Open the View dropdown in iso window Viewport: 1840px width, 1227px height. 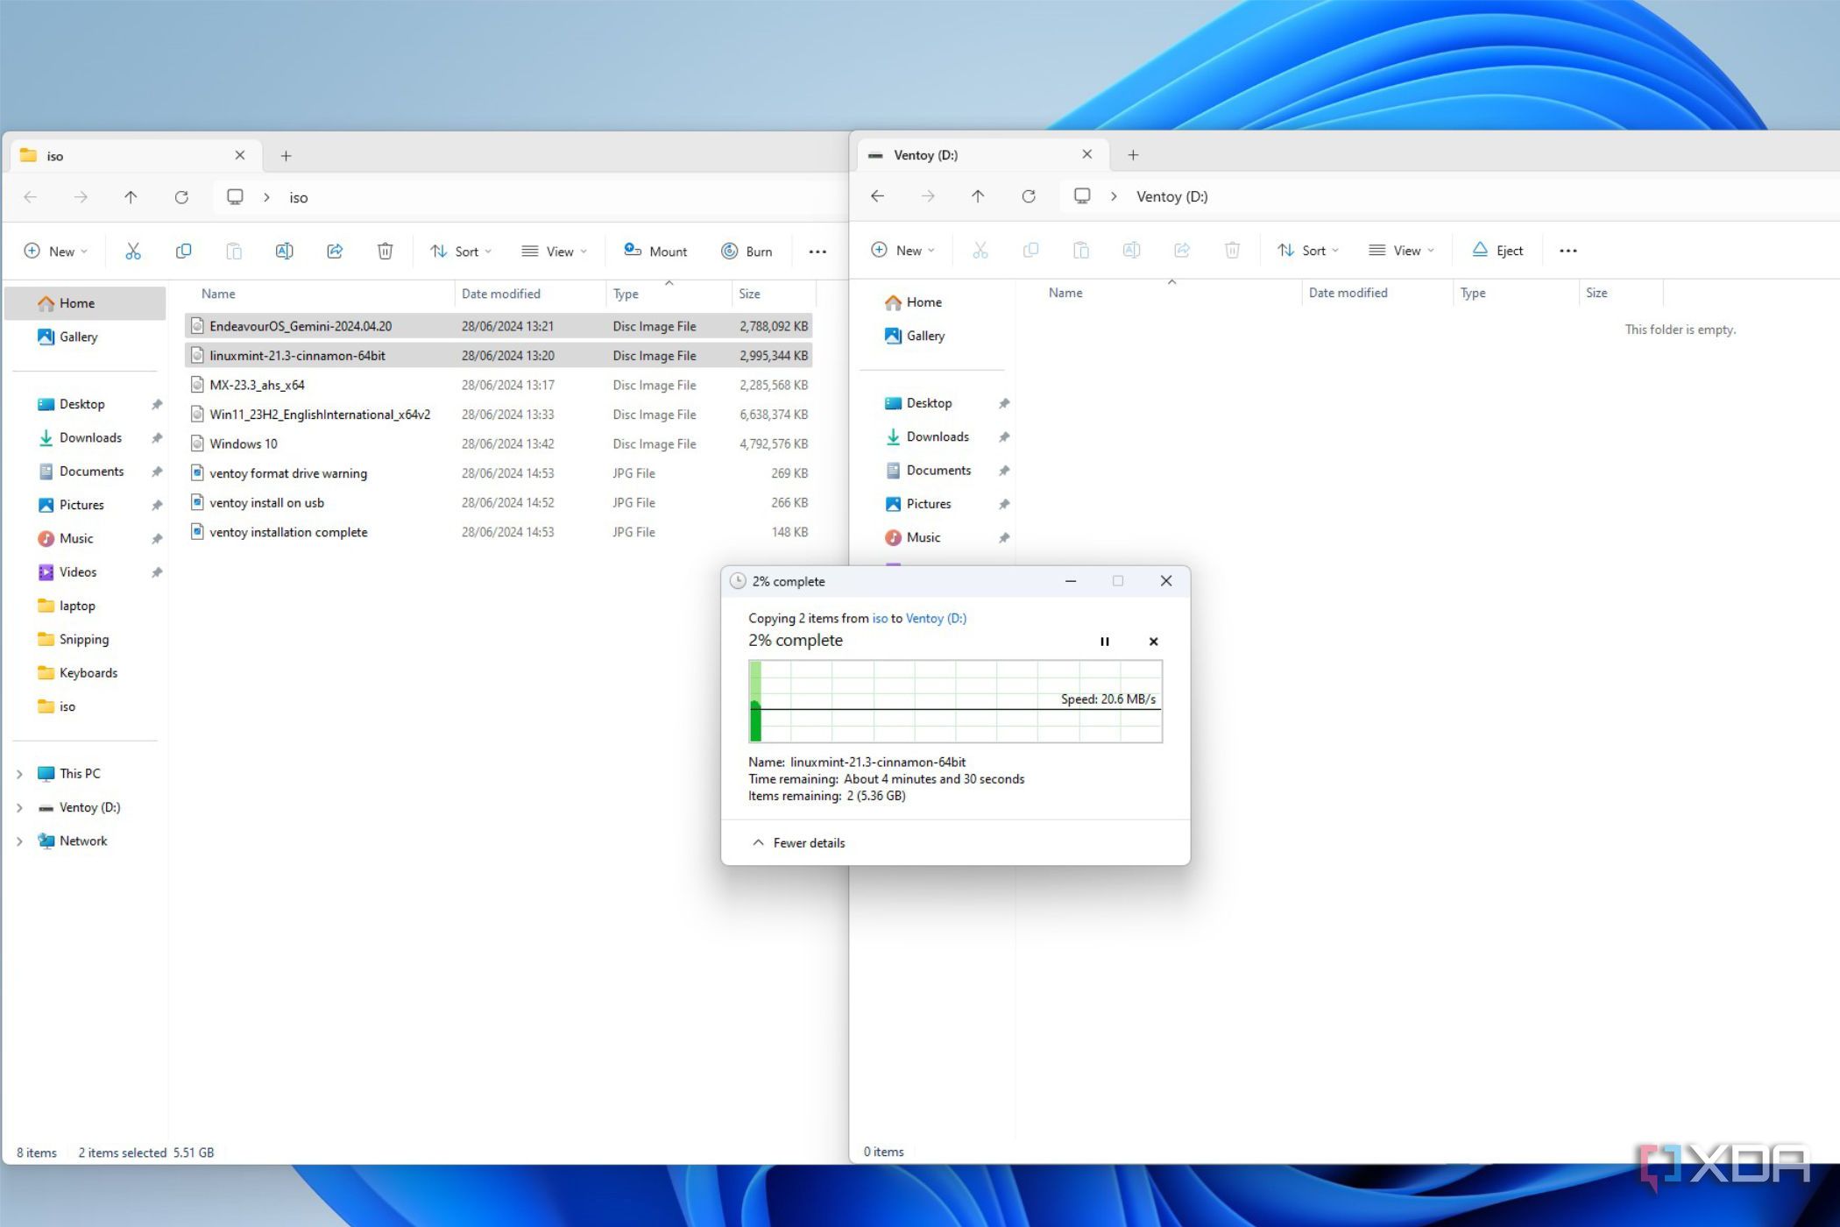click(x=554, y=252)
